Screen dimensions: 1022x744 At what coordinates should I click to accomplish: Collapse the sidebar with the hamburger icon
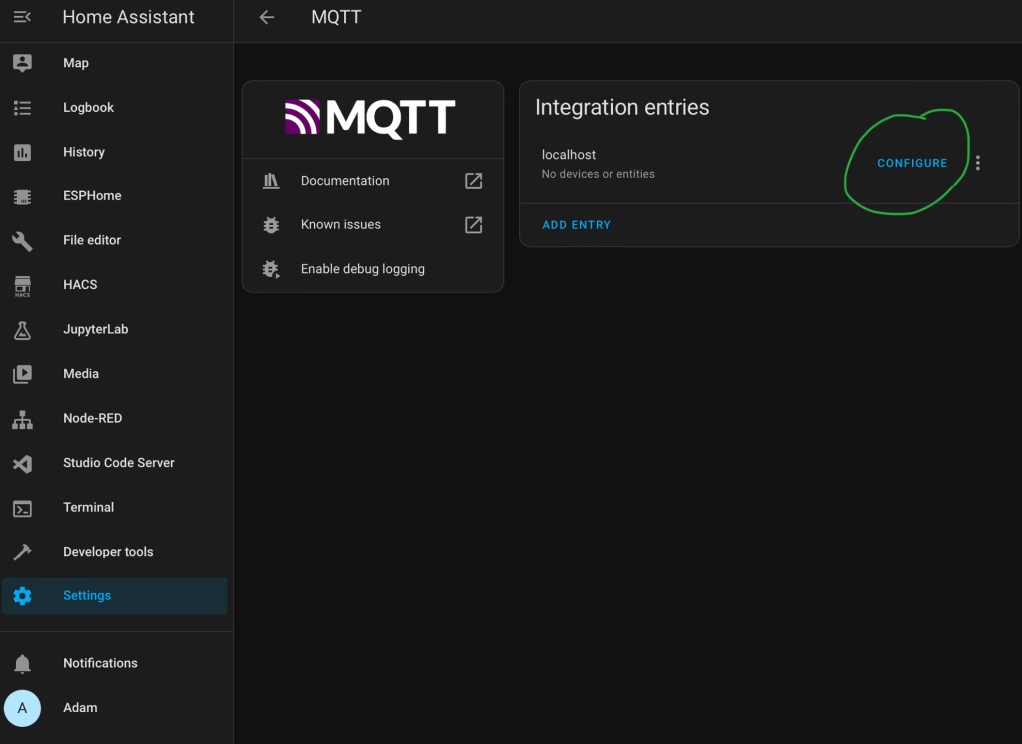(22, 16)
